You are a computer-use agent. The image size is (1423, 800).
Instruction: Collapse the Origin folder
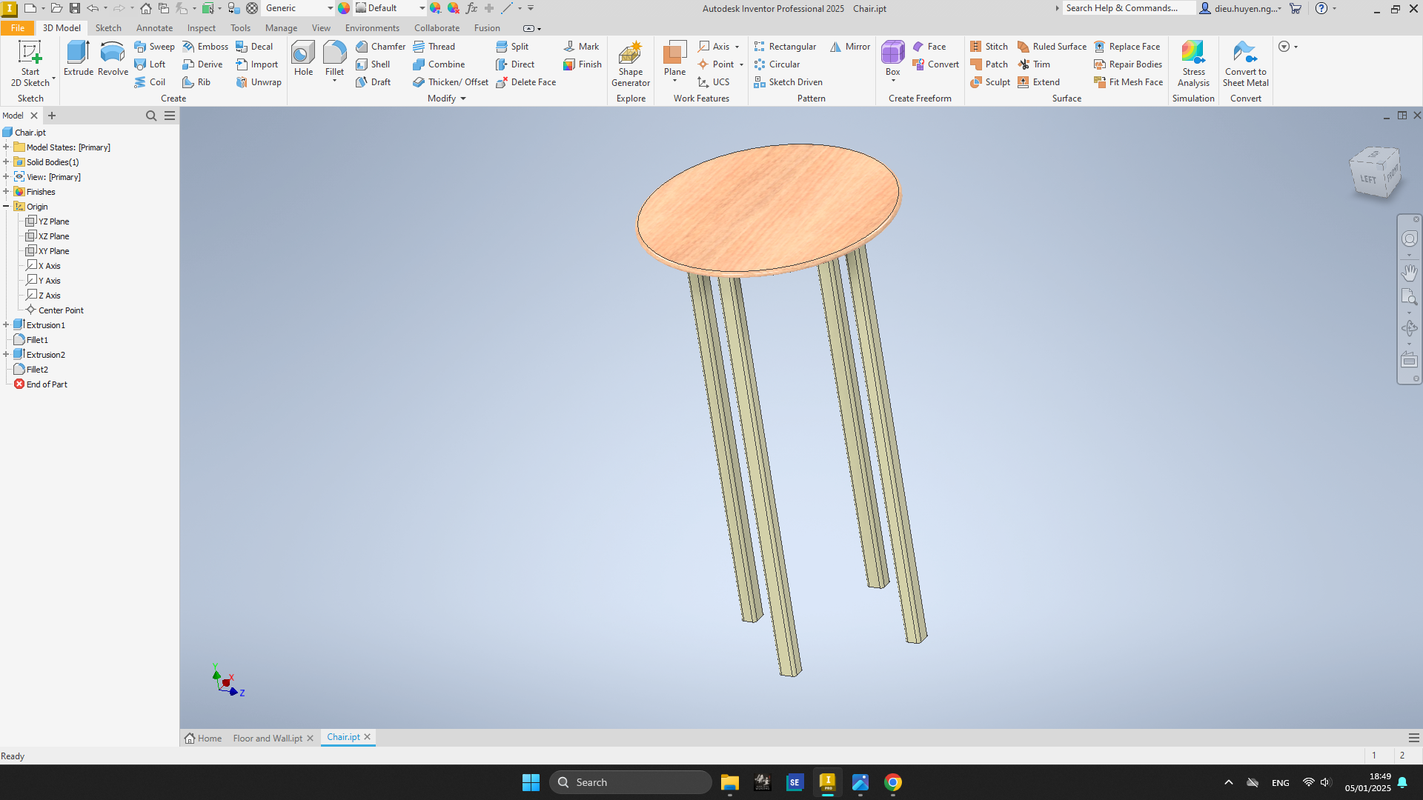[6, 207]
